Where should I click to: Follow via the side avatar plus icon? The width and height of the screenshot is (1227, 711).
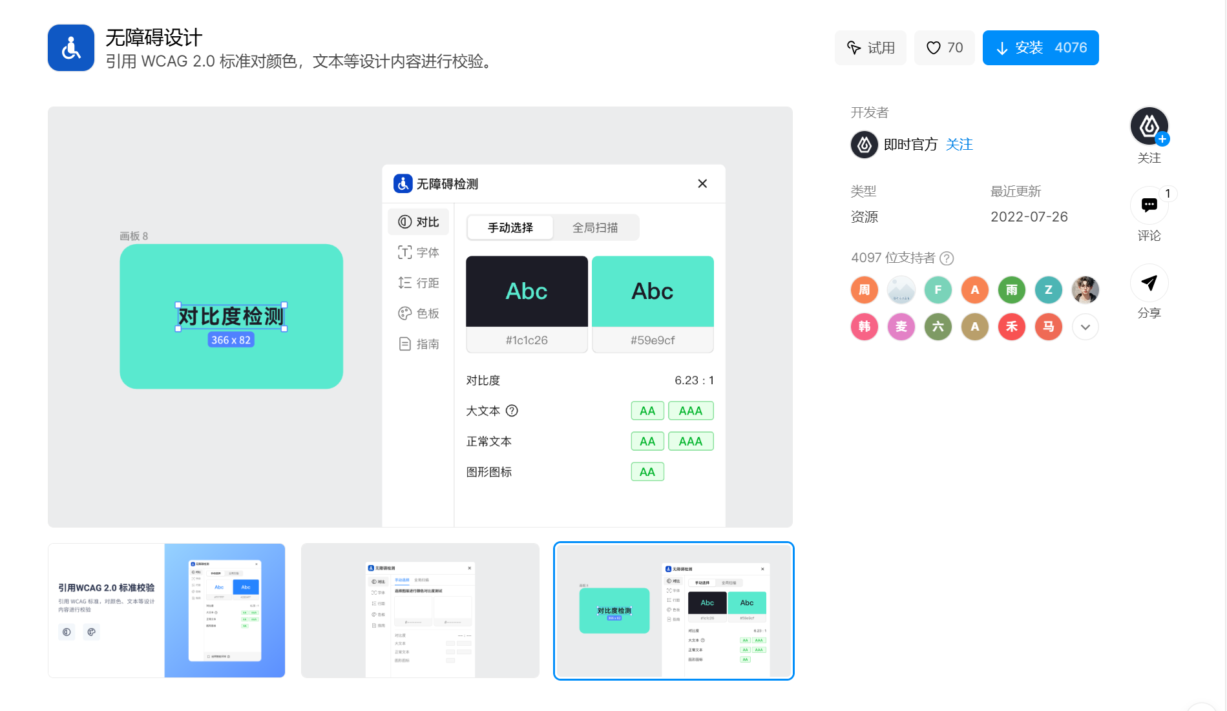[x=1162, y=139]
